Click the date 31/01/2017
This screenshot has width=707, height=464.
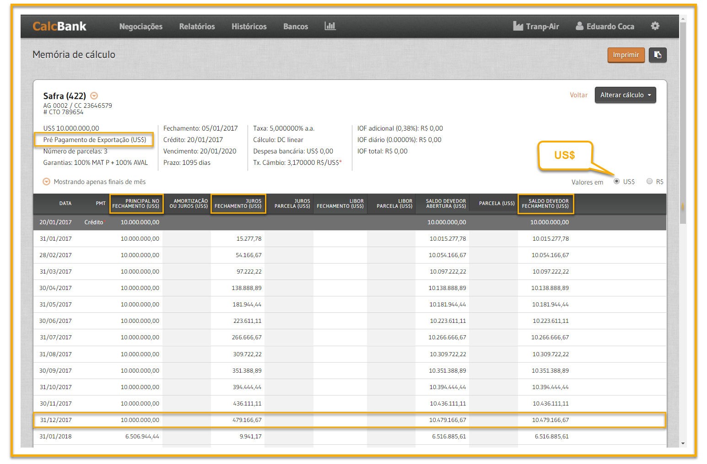pyautogui.click(x=55, y=239)
